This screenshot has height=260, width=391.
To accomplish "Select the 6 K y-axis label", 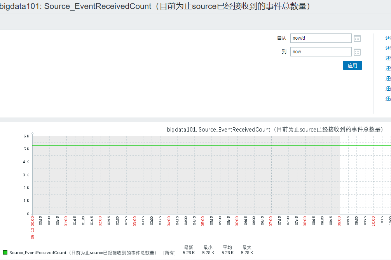I will tap(26, 136).
